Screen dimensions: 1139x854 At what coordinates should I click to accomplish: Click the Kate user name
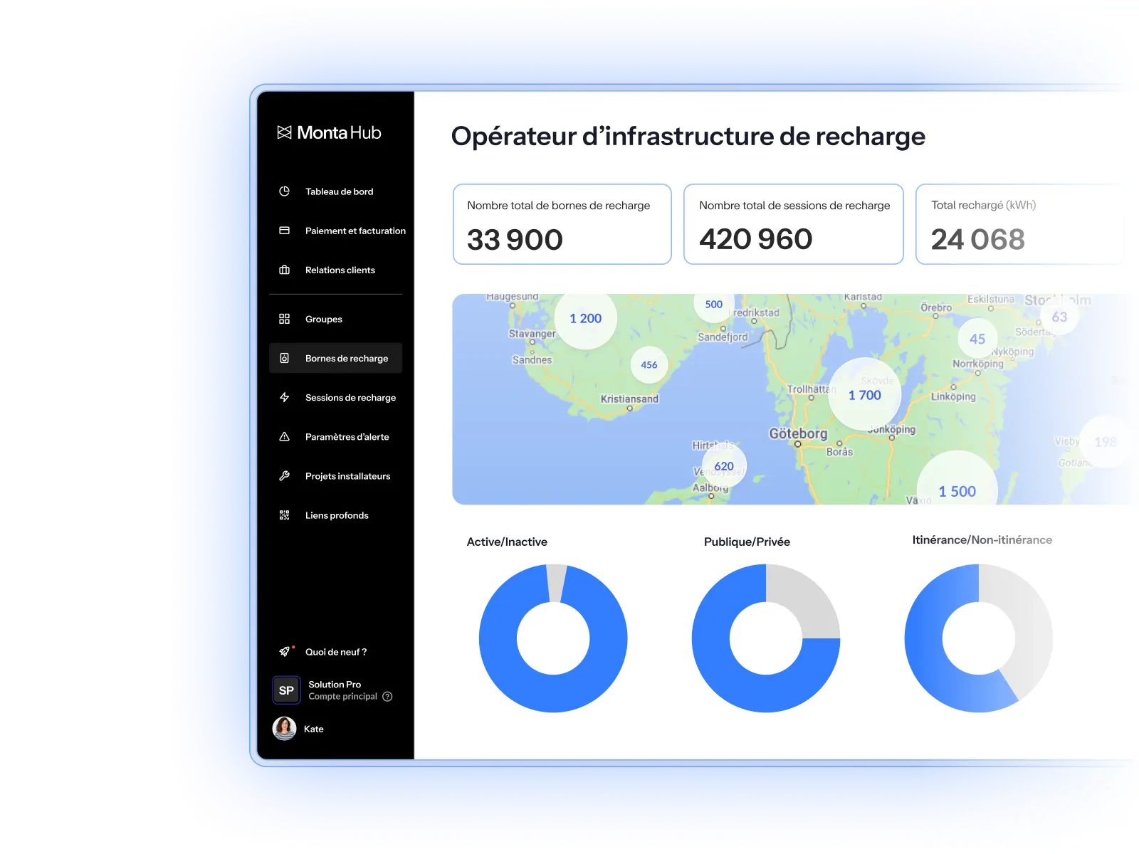point(314,729)
